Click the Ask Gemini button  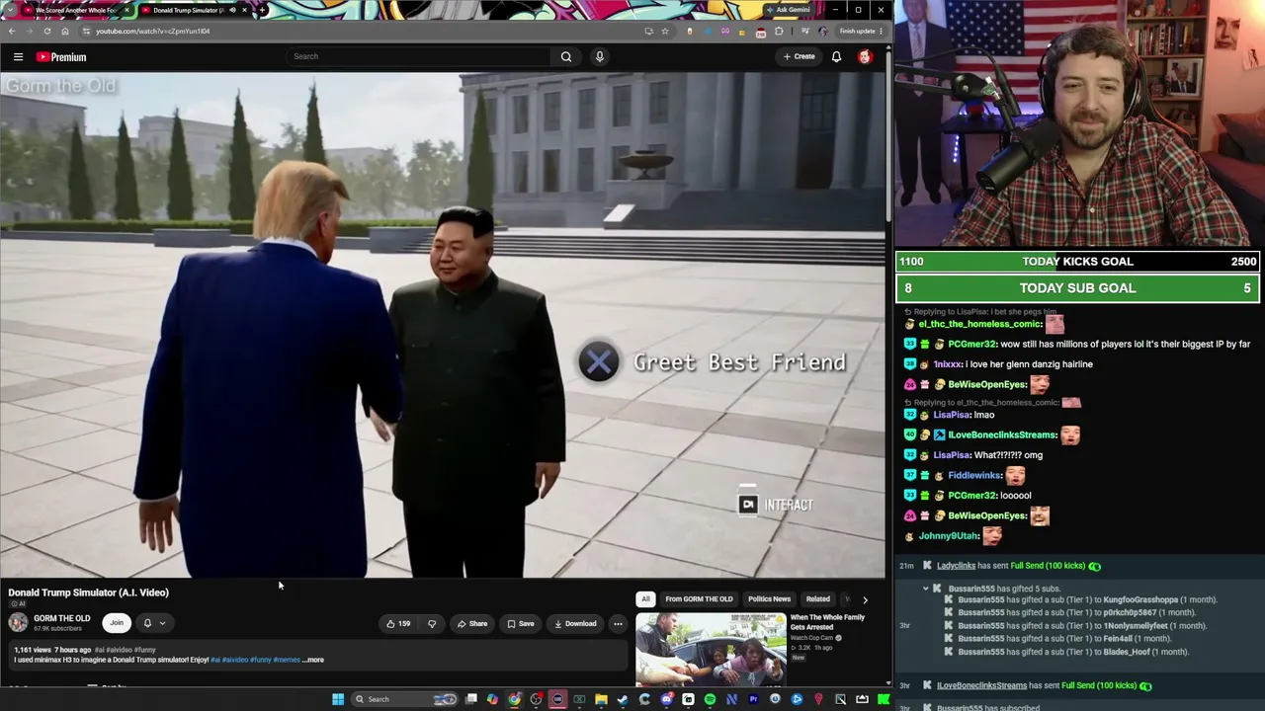(x=789, y=10)
